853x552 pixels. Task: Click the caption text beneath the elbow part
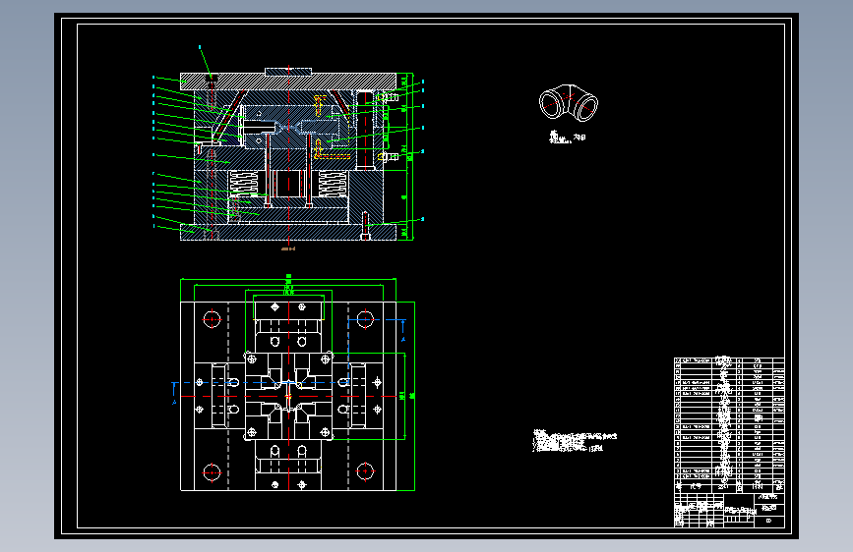click(x=568, y=137)
